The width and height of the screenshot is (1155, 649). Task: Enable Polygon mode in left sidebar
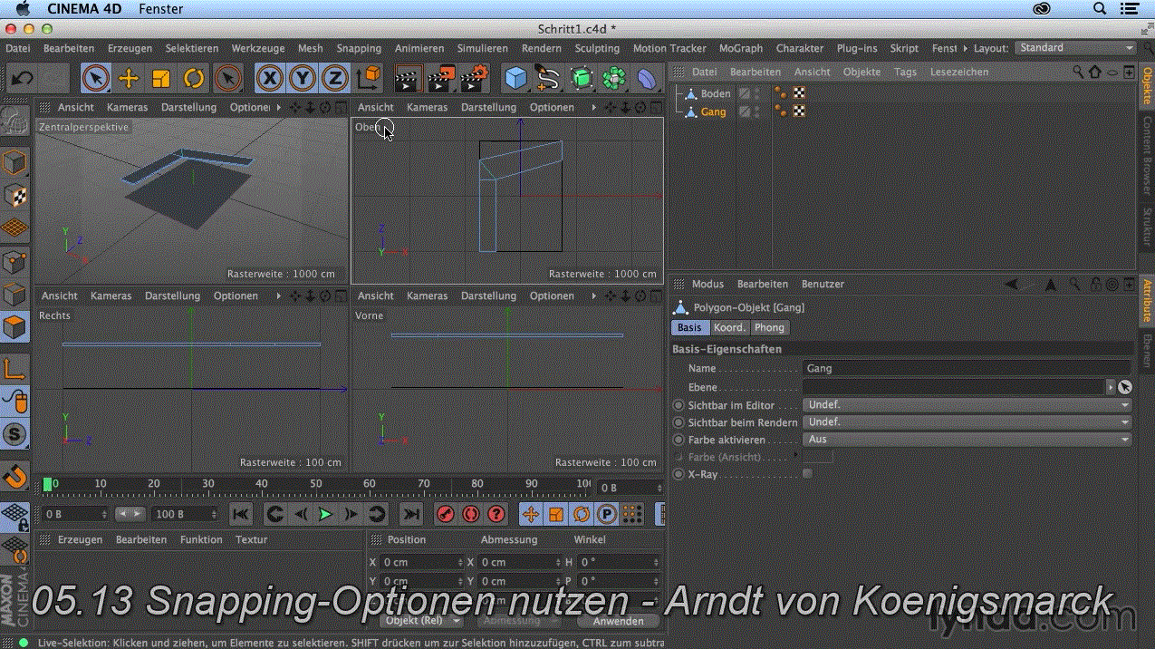coord(14,327)
